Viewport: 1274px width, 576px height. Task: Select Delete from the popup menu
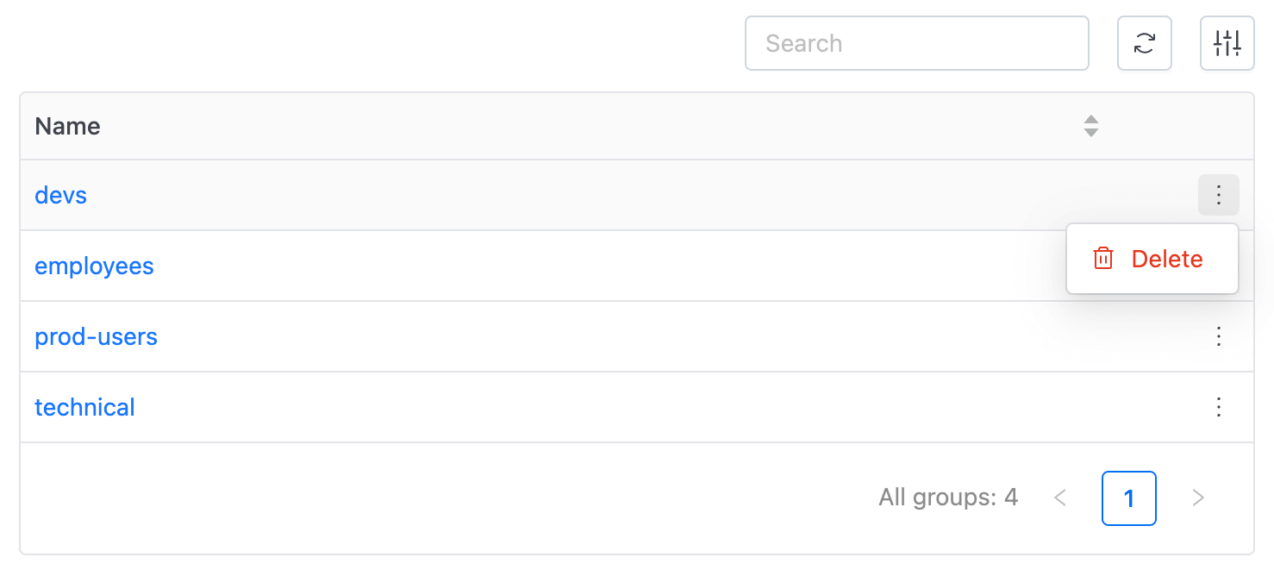point(1152,259)
